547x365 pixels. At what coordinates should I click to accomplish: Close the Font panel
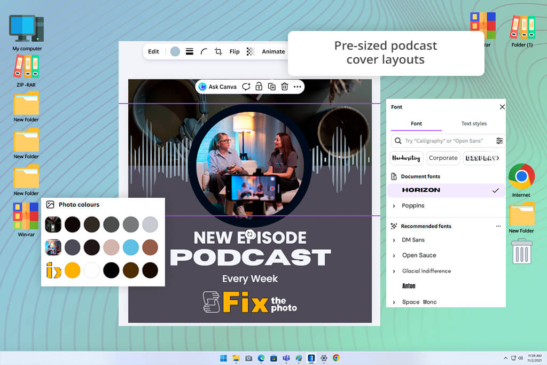point(502,107)
